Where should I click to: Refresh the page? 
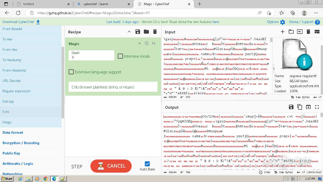(18, 13)
